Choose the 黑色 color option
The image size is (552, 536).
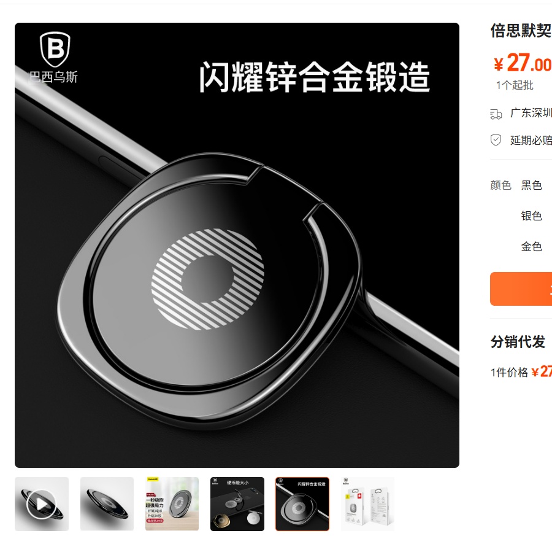pos(532,185)
